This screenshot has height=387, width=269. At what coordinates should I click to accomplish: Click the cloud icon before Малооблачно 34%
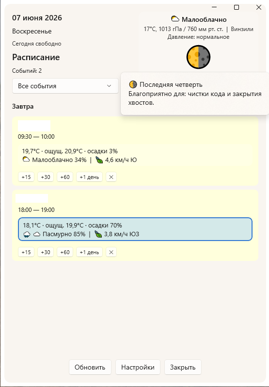point(26,160)
